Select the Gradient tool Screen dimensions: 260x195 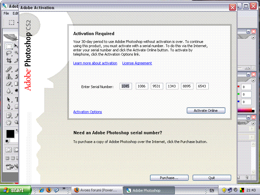pos(17,84)
